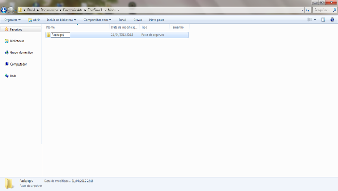Open address bar history dropdown arrow
Screen dimensions: 338x191
tap(302, 10)
